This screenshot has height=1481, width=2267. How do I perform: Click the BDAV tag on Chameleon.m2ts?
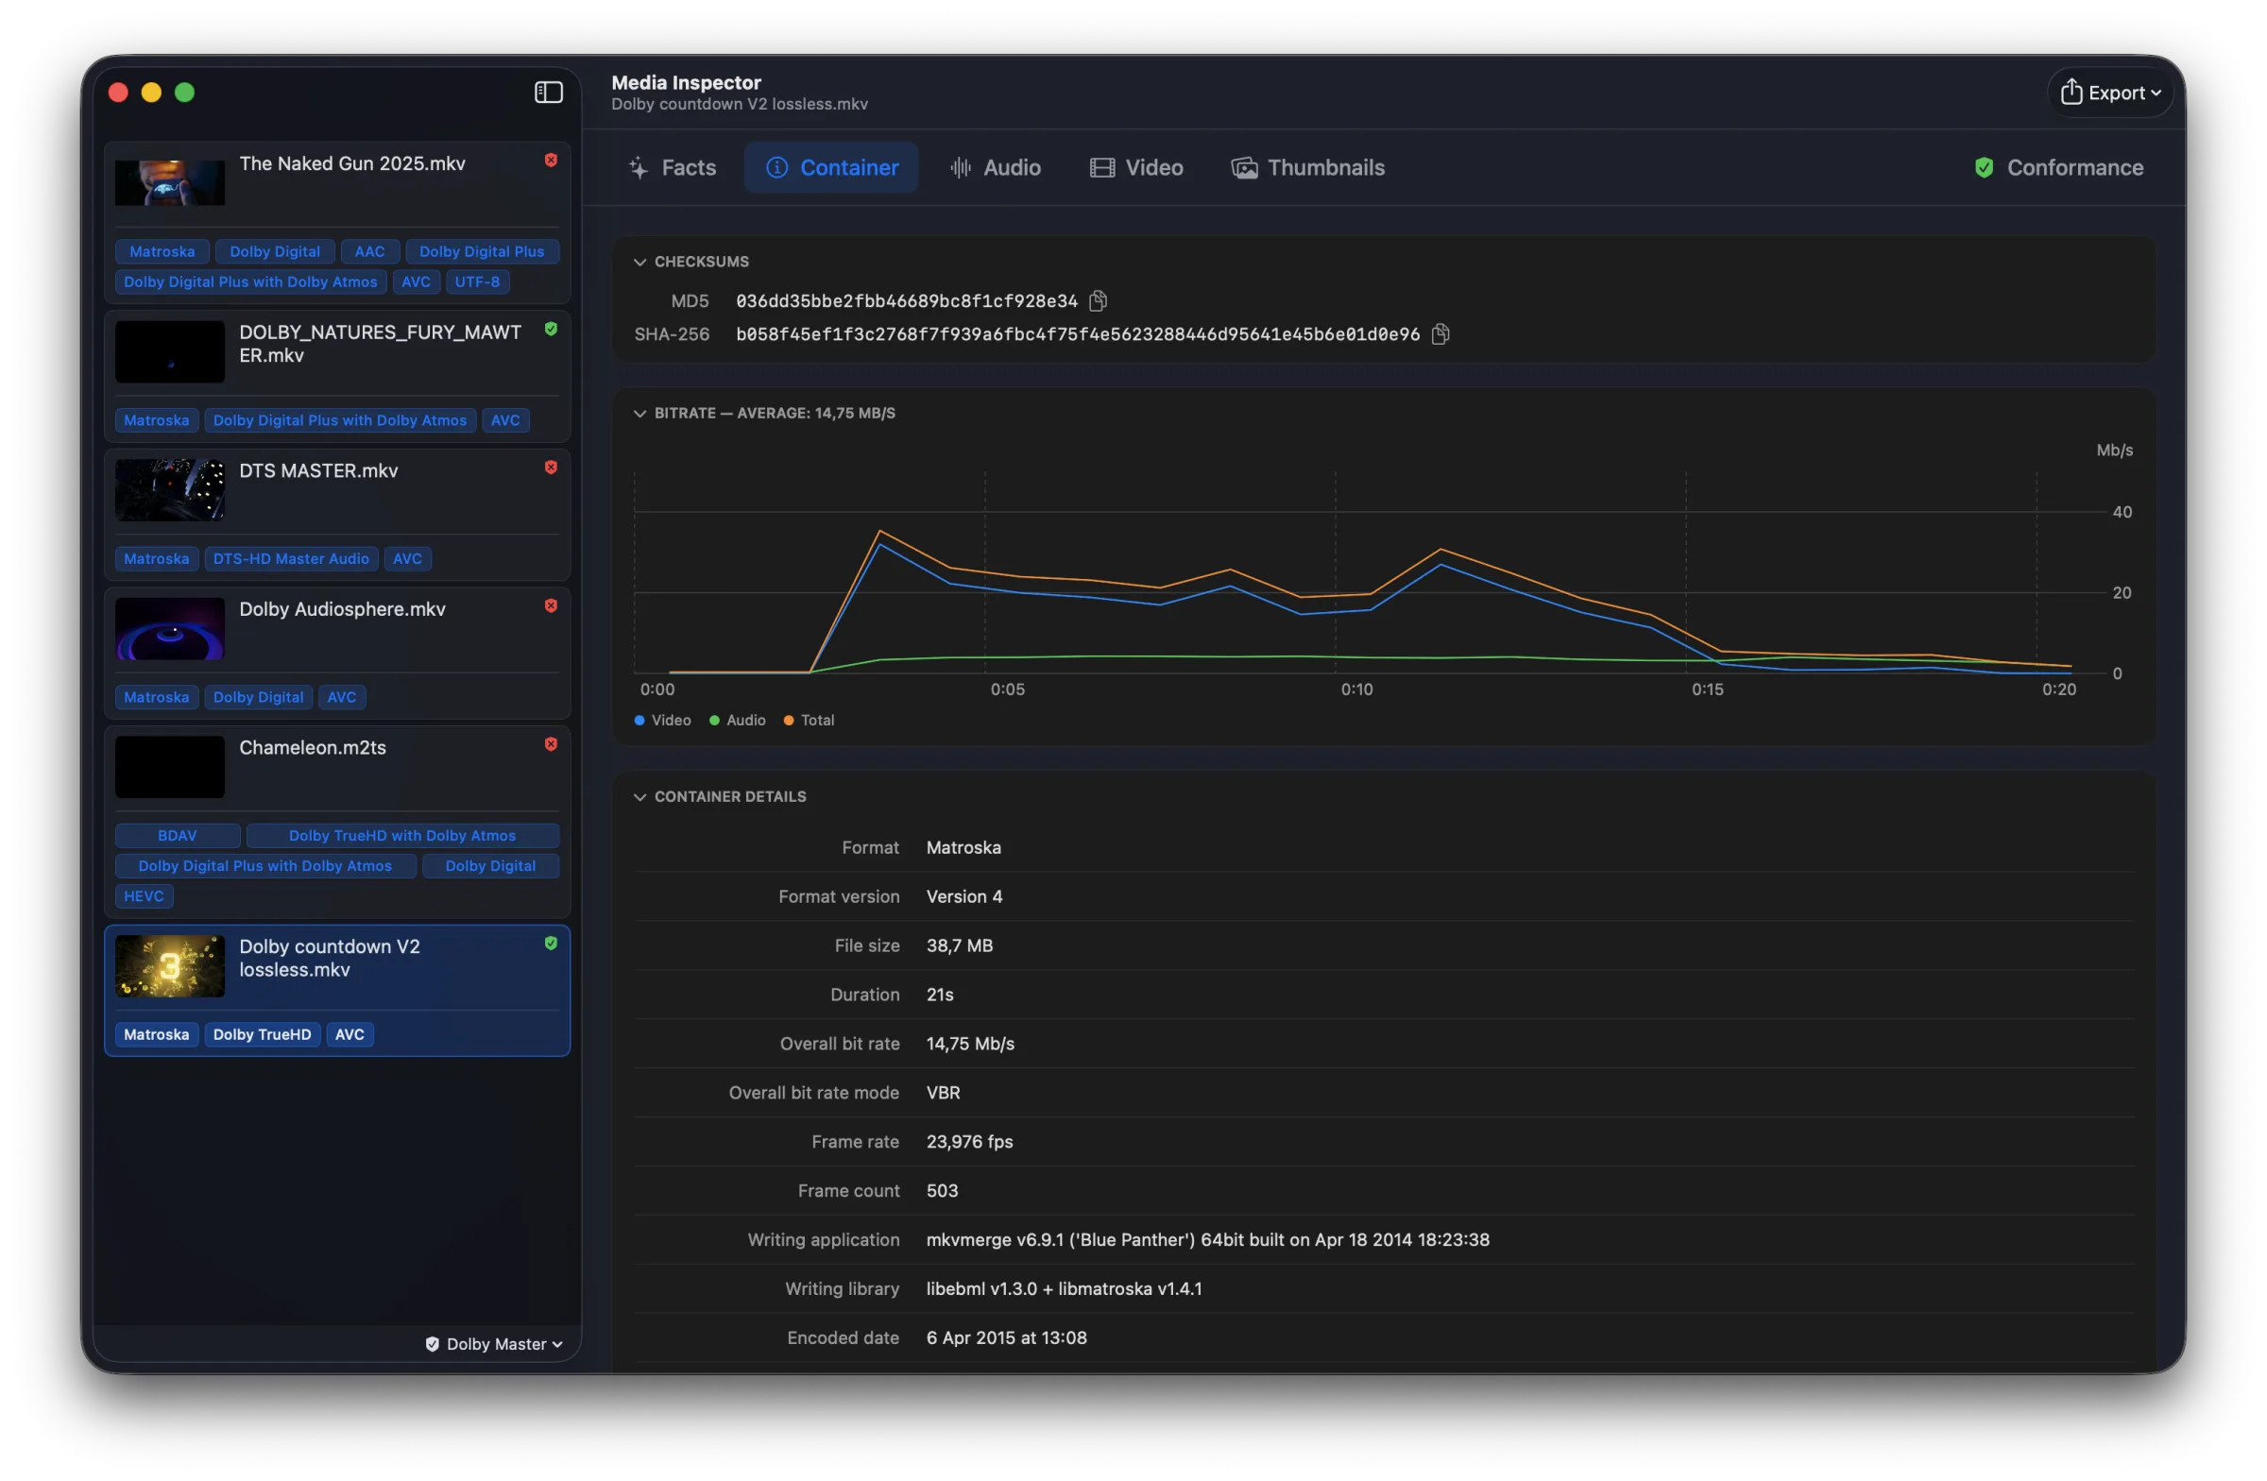click(x=178, y=836)
